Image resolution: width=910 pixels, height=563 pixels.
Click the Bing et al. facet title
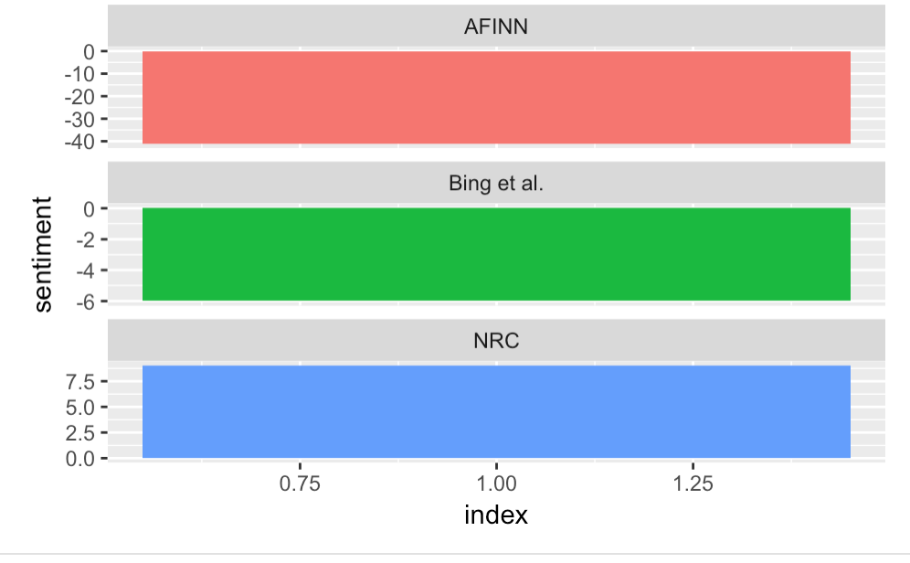[x=496, y=183]
